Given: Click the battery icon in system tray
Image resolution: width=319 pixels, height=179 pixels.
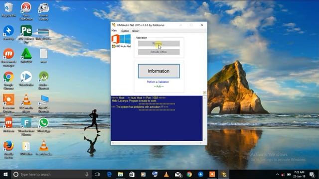Looking at the screenshot, I should [289, 175].
